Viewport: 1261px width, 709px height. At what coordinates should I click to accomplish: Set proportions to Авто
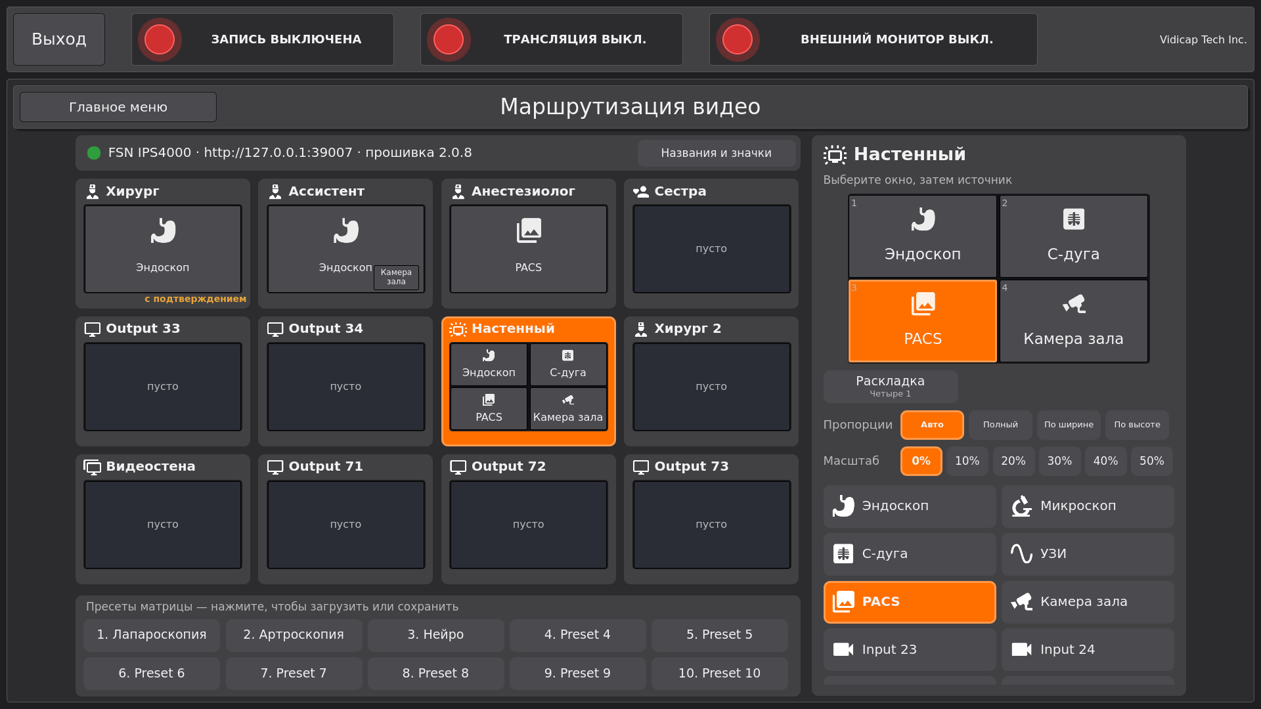pos(932,425)
